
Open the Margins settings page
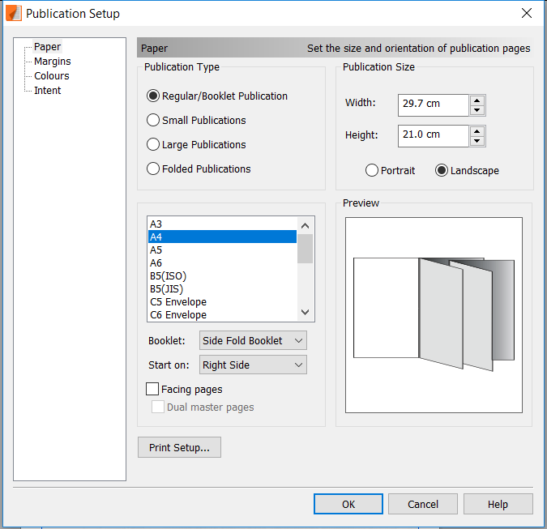53,62
